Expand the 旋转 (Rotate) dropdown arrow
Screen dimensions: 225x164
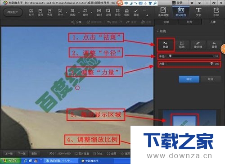[91, 12]
